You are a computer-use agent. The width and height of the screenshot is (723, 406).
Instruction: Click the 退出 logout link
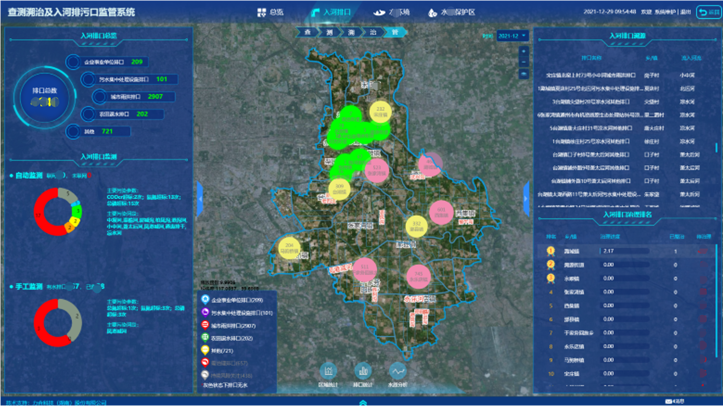[686, 12]
